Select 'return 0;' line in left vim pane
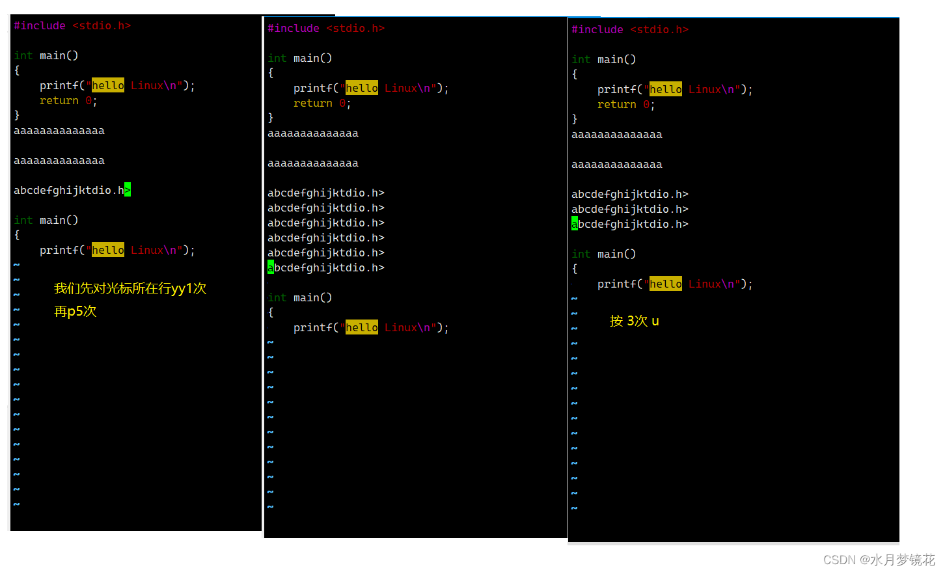Screen dimensions: 945x572 pyautogui.click(x=68, y=101)
